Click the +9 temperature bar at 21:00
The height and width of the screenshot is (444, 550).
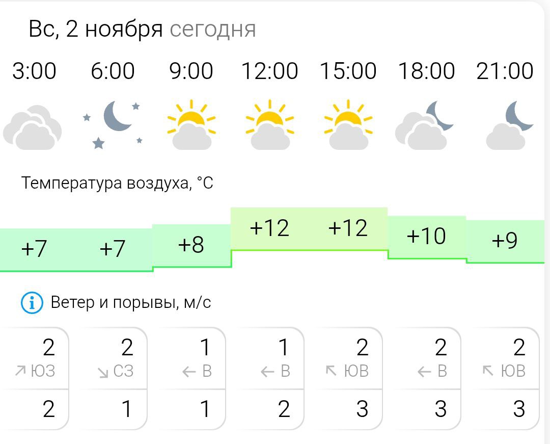(x=505, y=241)
